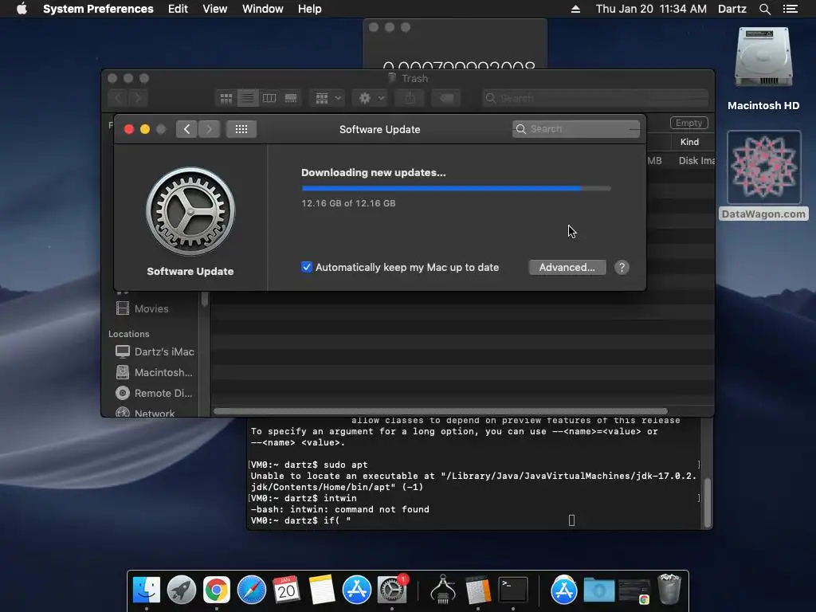816x612 pixels.
Task: Open the View menu
Action: [214, 9]
